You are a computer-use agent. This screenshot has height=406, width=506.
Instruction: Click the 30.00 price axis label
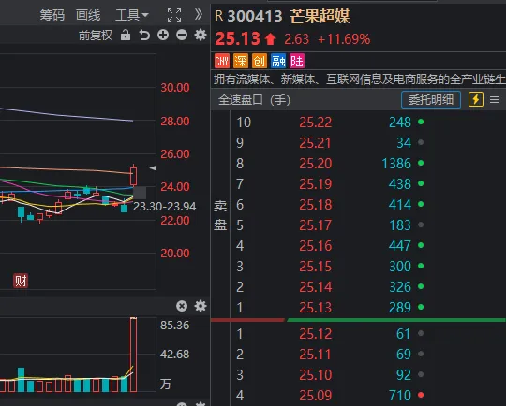[x=175, y=88]
